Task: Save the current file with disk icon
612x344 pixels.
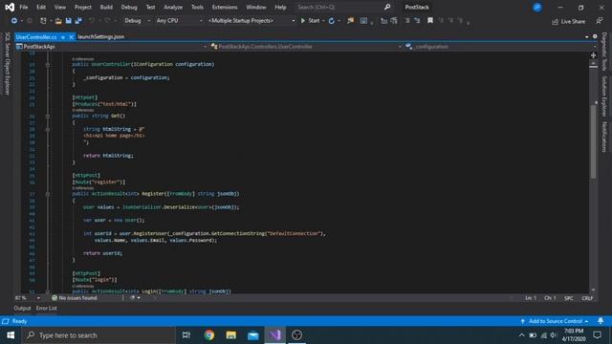Action: [68, 21]
